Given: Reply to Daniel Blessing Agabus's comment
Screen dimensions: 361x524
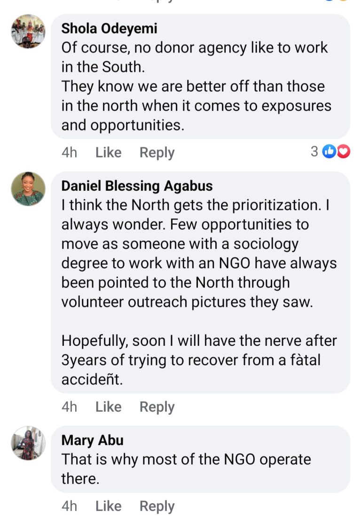Looking at the screenshot, I should pos(157,407).
